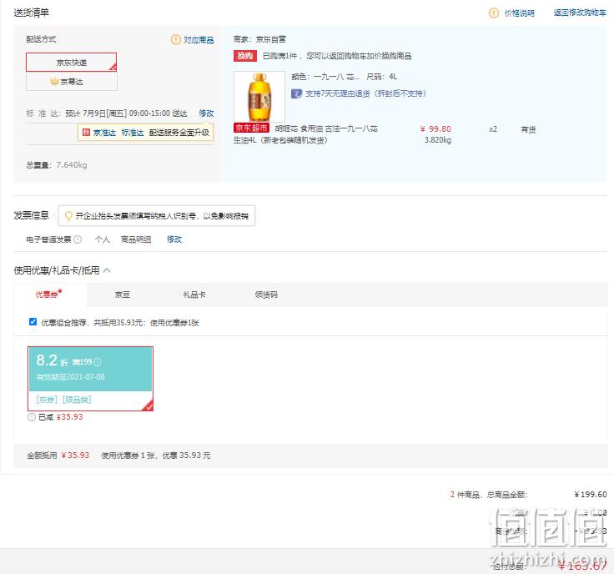
Task: Open 胡姬花 食用油 product title
Action: pos(305,134)
